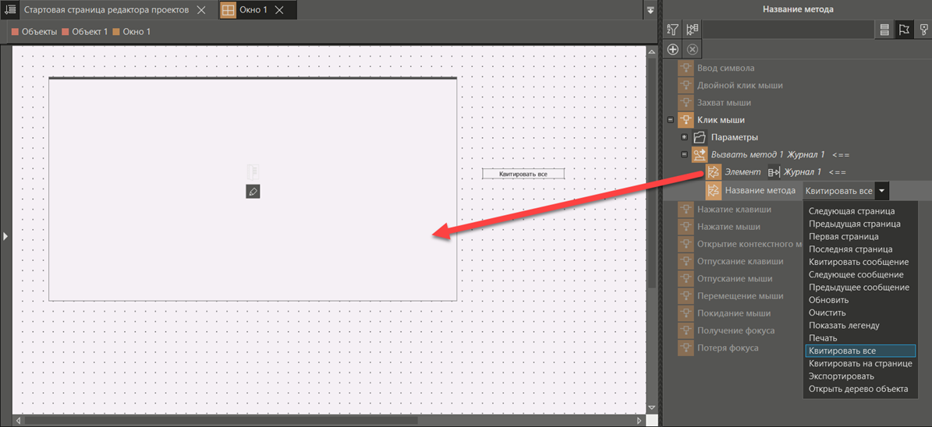The height and width of the screenshot is (427, 932).
Task: Choose Экспортировать in the dropdown list
Action: pos(841,376)
